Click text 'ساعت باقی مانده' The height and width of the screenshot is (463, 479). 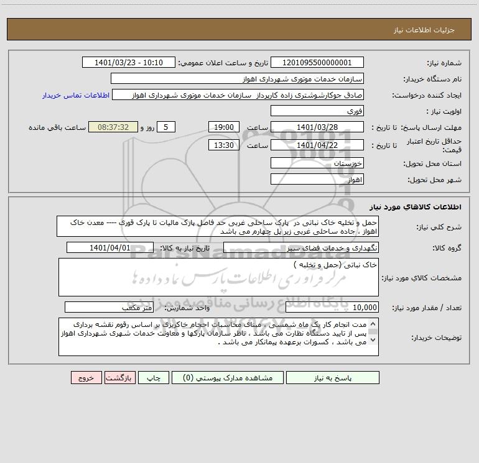(x=57, y=127)
